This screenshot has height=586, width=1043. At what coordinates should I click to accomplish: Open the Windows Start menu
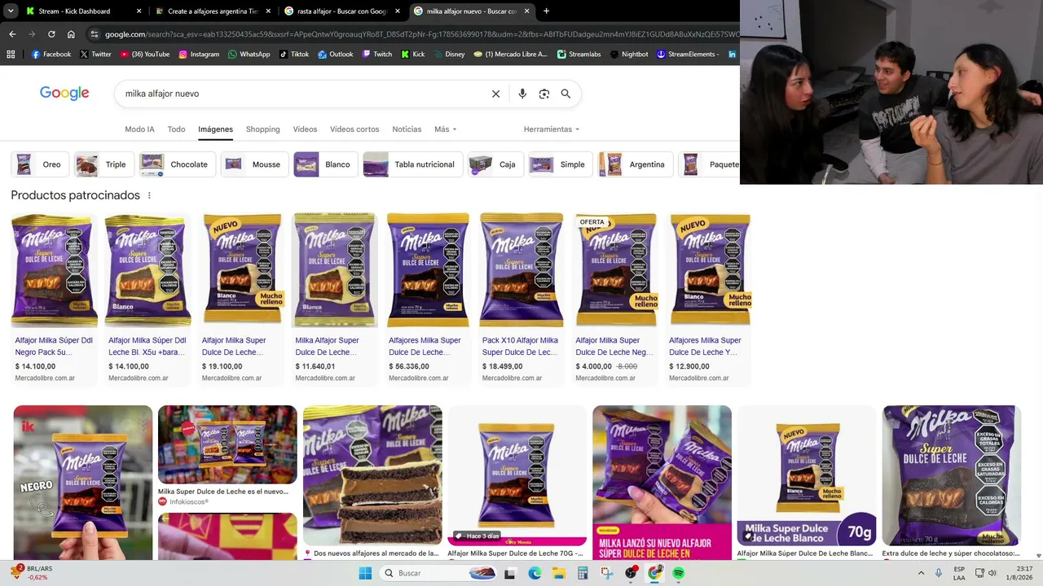point(364,573)
